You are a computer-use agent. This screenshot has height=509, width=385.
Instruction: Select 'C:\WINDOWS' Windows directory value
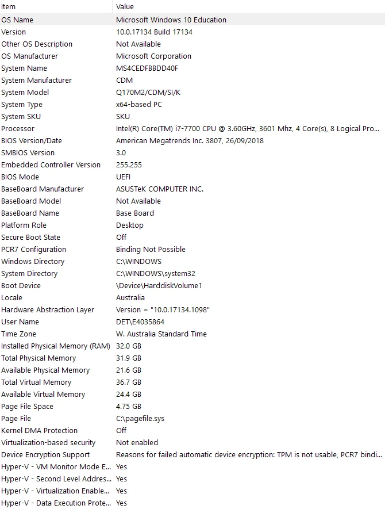pyautogui.click(x=139, y=261)
